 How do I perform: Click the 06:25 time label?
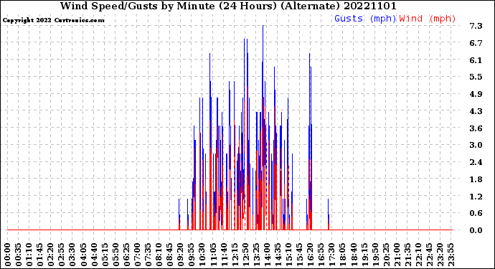tap(126, 255)
